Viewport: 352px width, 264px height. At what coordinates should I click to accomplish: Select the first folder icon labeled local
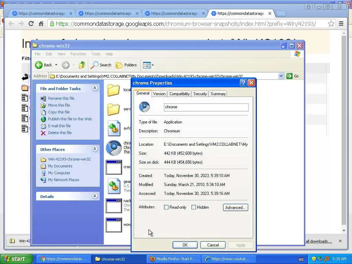(113, 90)
